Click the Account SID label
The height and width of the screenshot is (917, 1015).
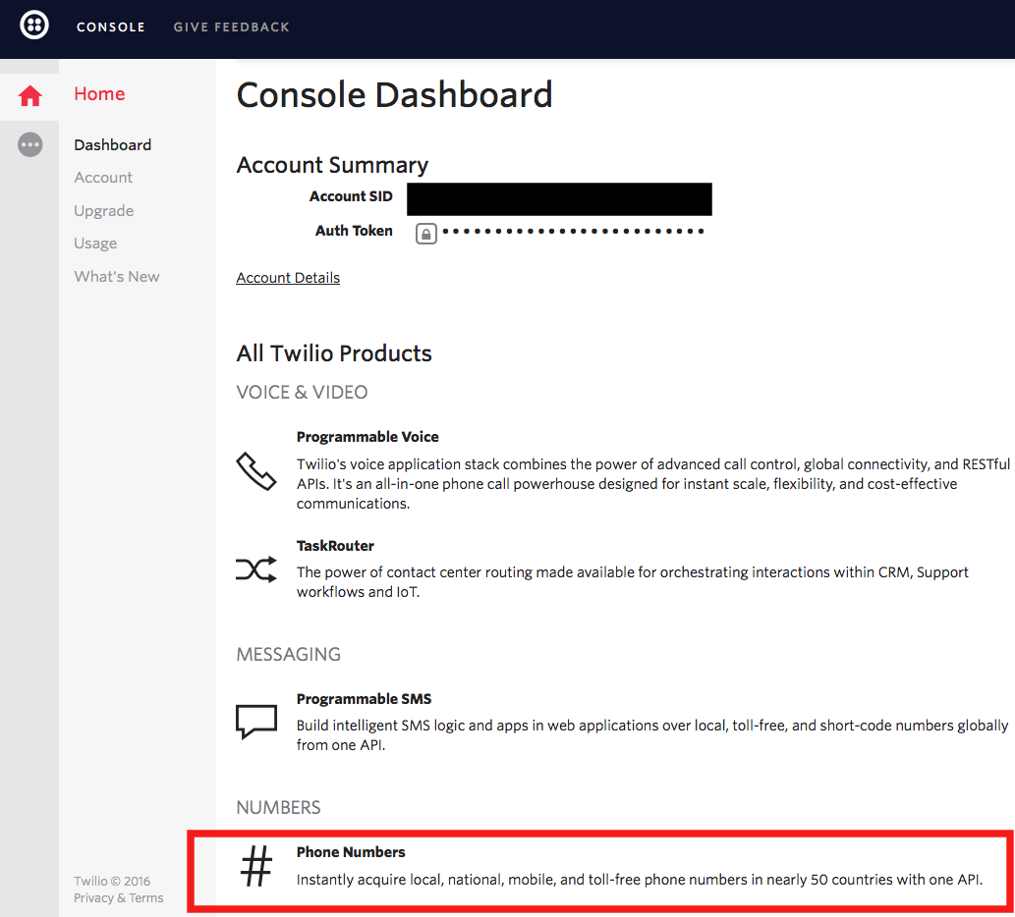pos(351,196)
